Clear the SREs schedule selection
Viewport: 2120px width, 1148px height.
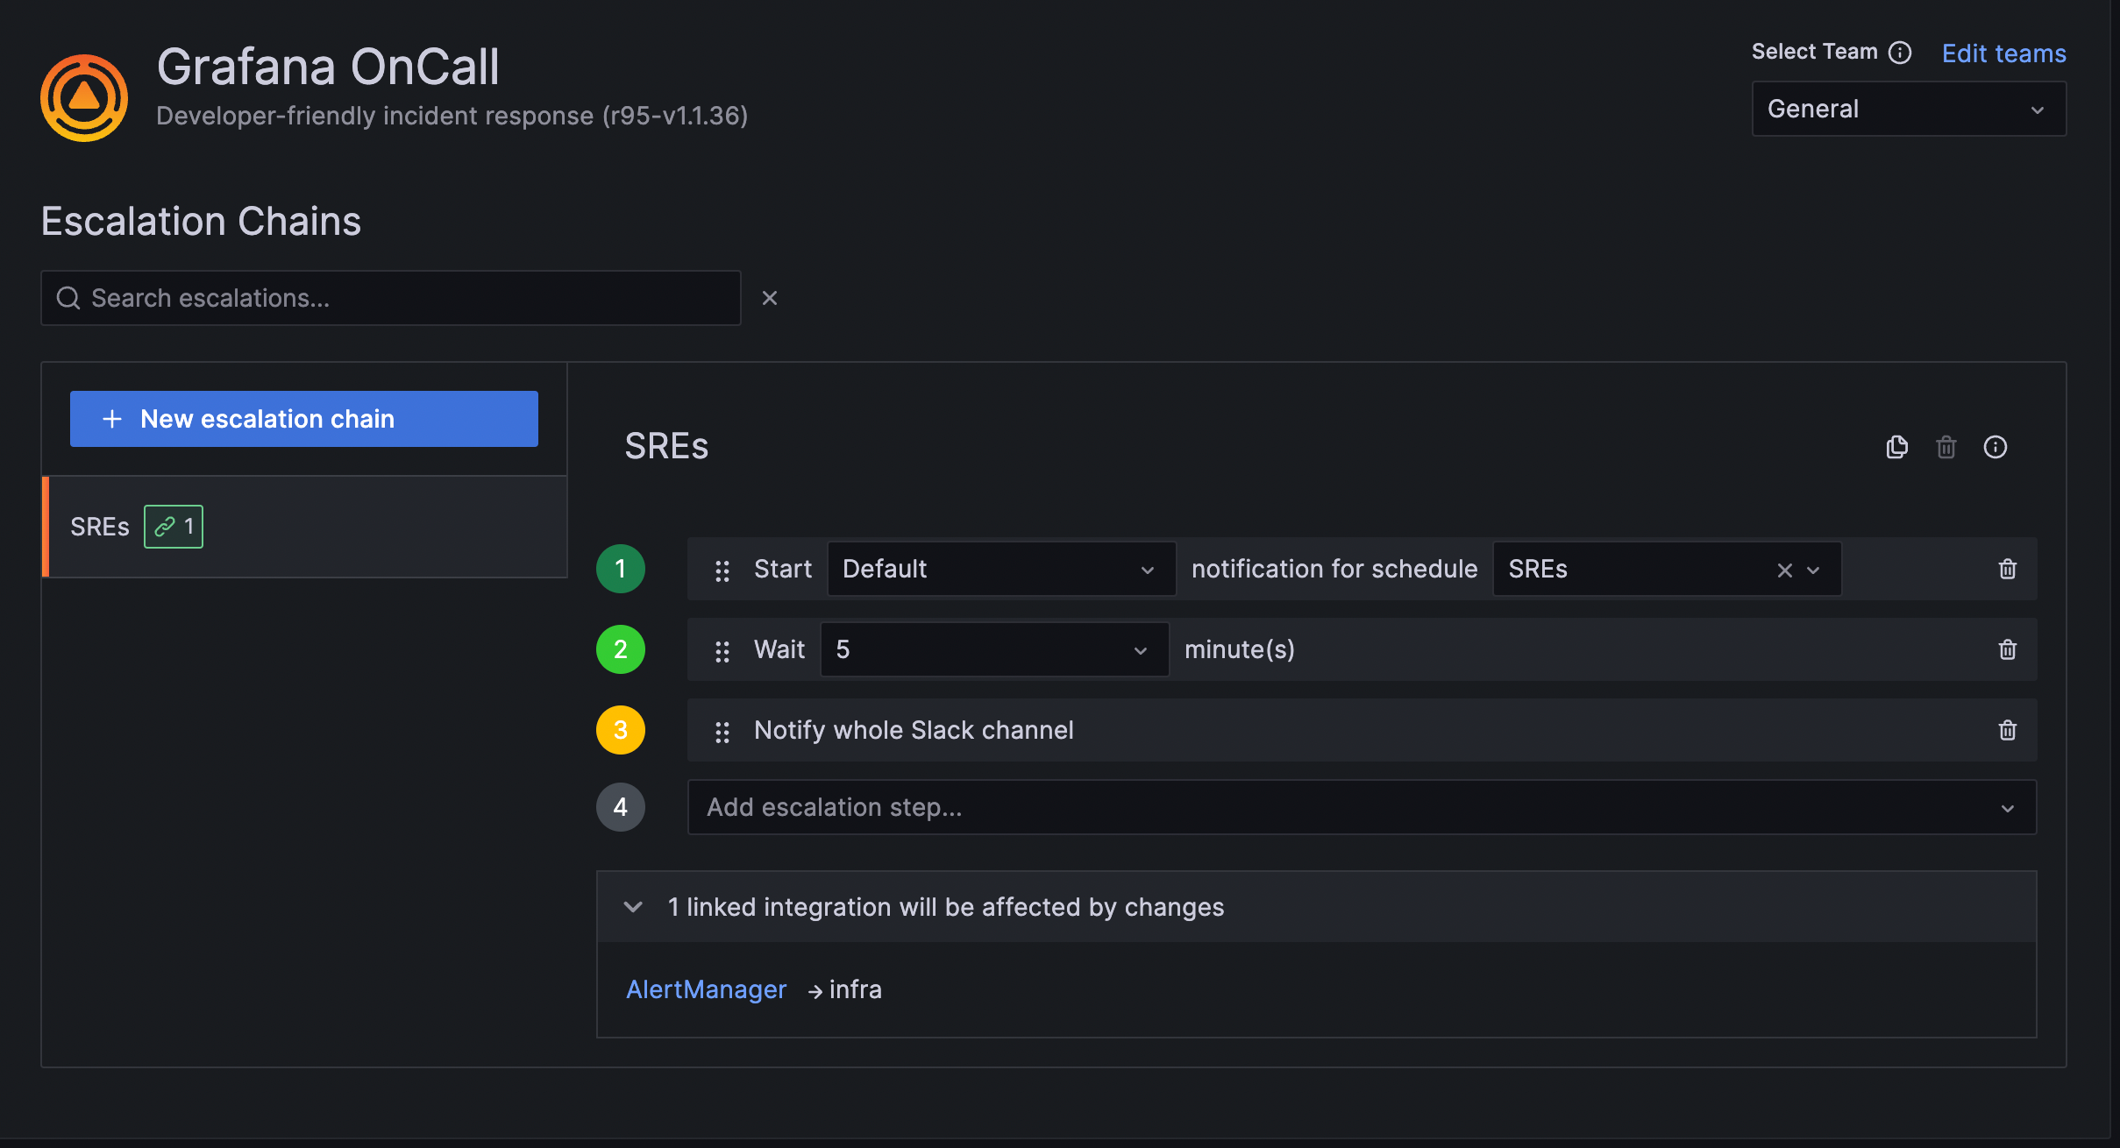1784,569
